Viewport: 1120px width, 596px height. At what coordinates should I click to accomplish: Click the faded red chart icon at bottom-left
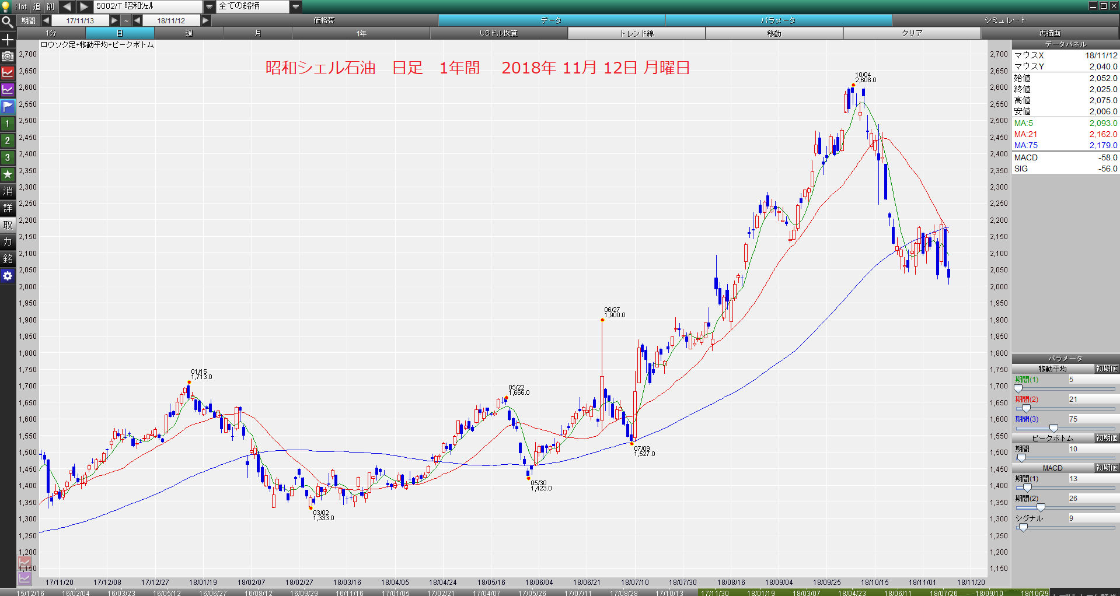[25, 562]
